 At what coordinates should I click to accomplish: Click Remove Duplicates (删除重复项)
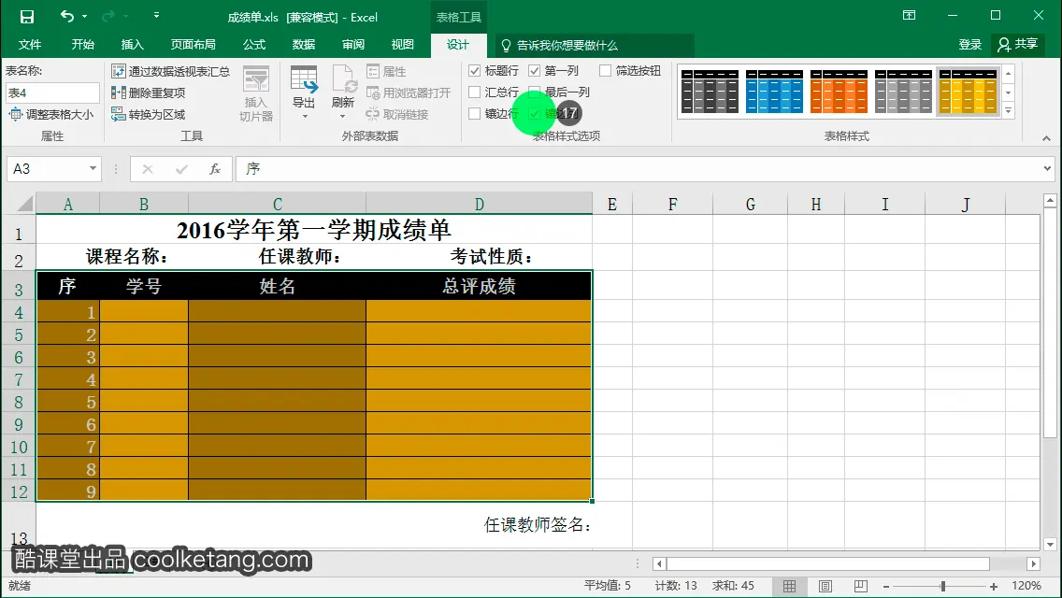(149, 93)
